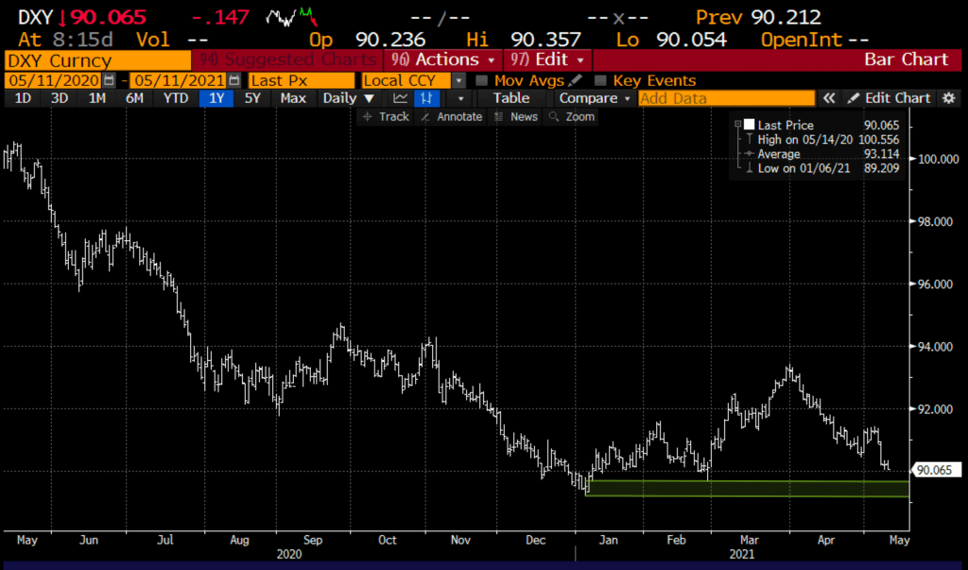Activate the Track crosshair tool
Screen dimensions: 968x570
tap(386, 116)
